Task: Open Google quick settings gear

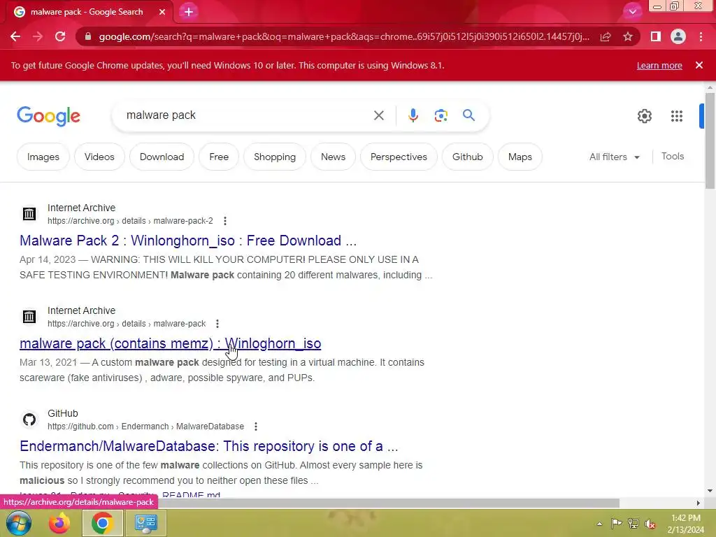Action: point(644,116)
